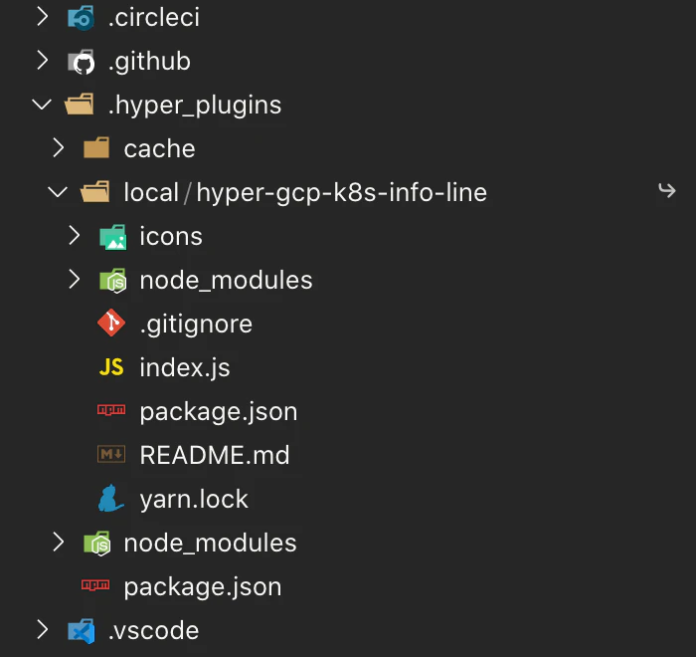This screenshot has width=696, height=657.
Task: Click the CircleCI folder icon
Action: (81, 18)
